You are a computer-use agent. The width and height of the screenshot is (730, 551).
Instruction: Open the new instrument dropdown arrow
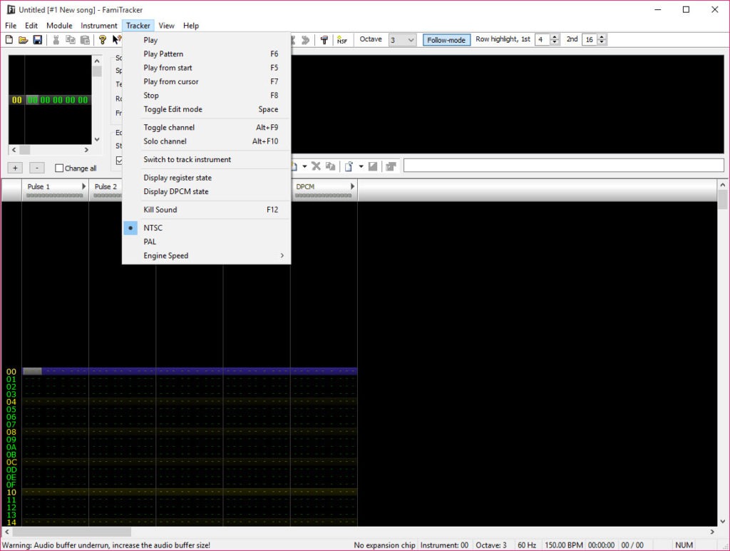tap(304, 166)
